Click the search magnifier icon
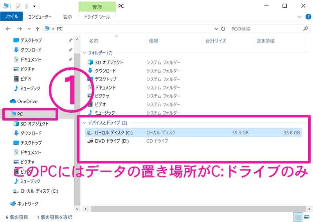 (306, 29)
